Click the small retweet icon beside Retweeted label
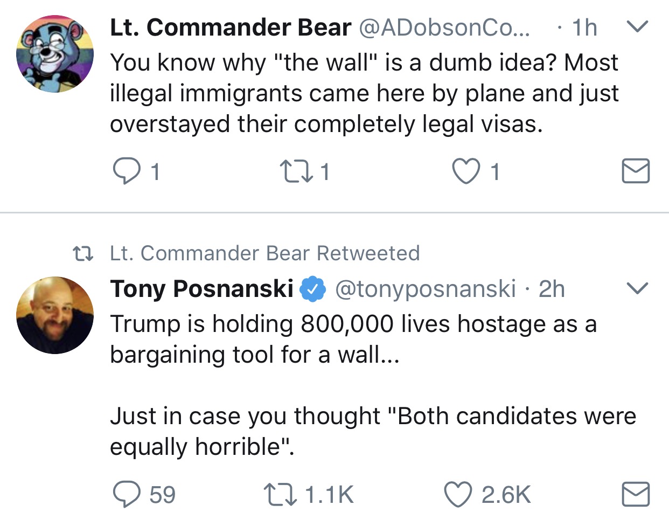Image resolution: width=669 pixels, height=519 pixels. tap(83, 253)
